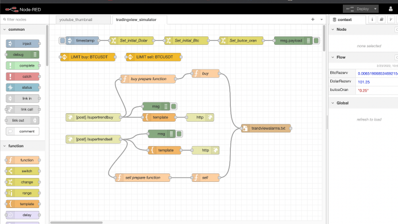Pick the inject node from palette
Image resolution: width=398 pixels, height=224 pixels.
[23, 44]
